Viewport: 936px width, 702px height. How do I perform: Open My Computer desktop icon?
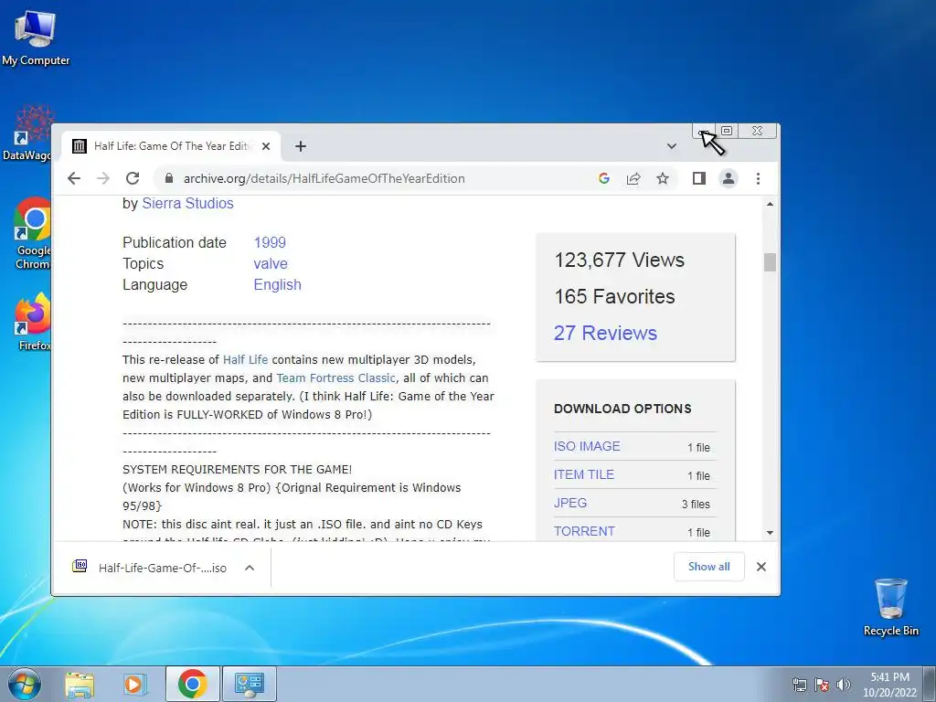coord(36,38)
